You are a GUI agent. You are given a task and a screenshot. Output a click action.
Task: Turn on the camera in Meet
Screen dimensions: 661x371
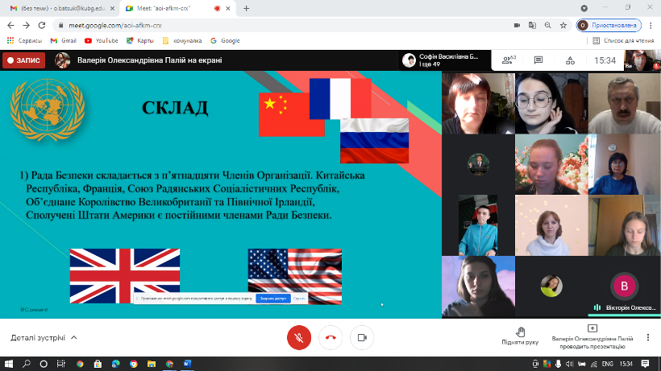362,338
